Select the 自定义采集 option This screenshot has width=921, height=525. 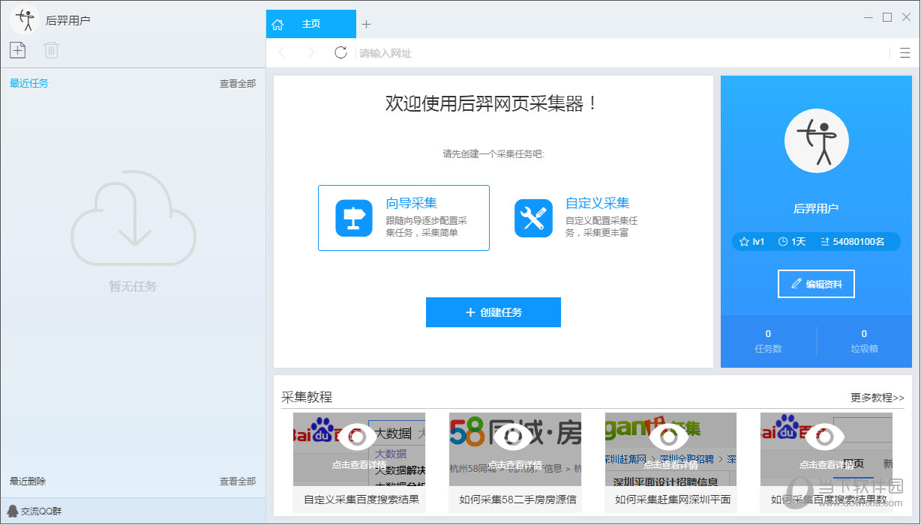tap(576, 218)
